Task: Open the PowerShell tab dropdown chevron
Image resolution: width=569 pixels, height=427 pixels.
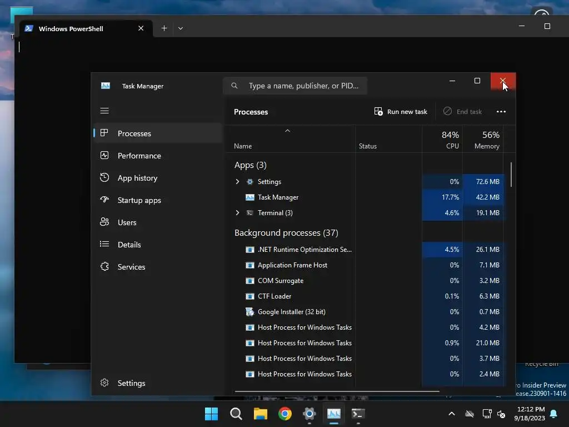Action: [x=181, y=28]
